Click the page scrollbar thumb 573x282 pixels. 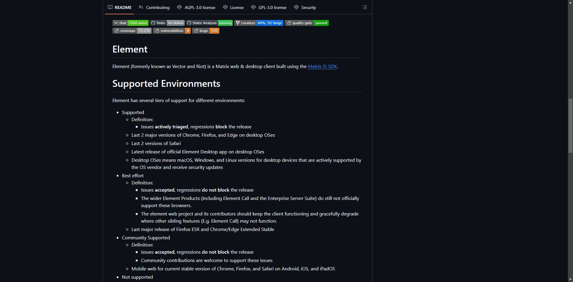[570, 125]
